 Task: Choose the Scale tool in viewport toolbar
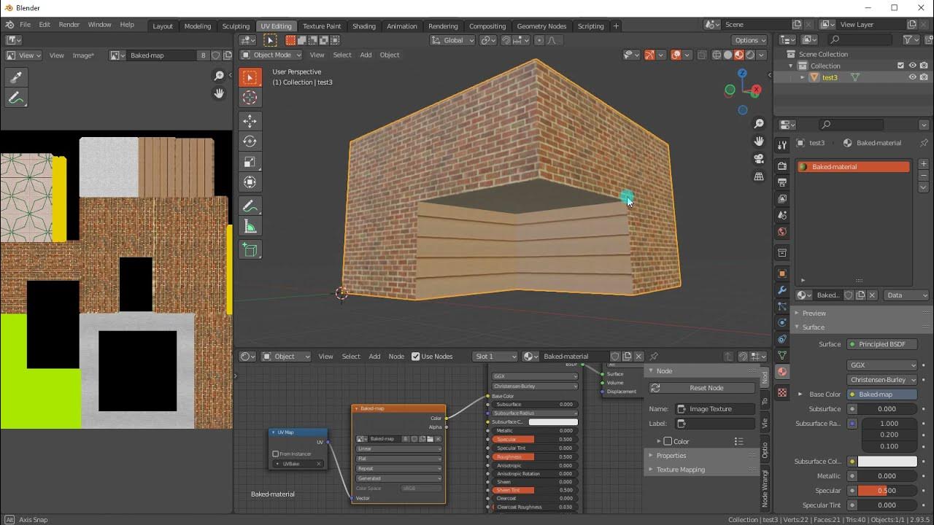coord(250,162)
